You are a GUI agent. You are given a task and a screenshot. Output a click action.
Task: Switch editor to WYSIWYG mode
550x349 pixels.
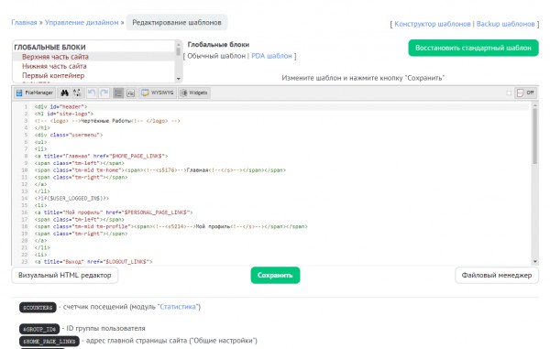pyautogui.click(x=158, y=93)
